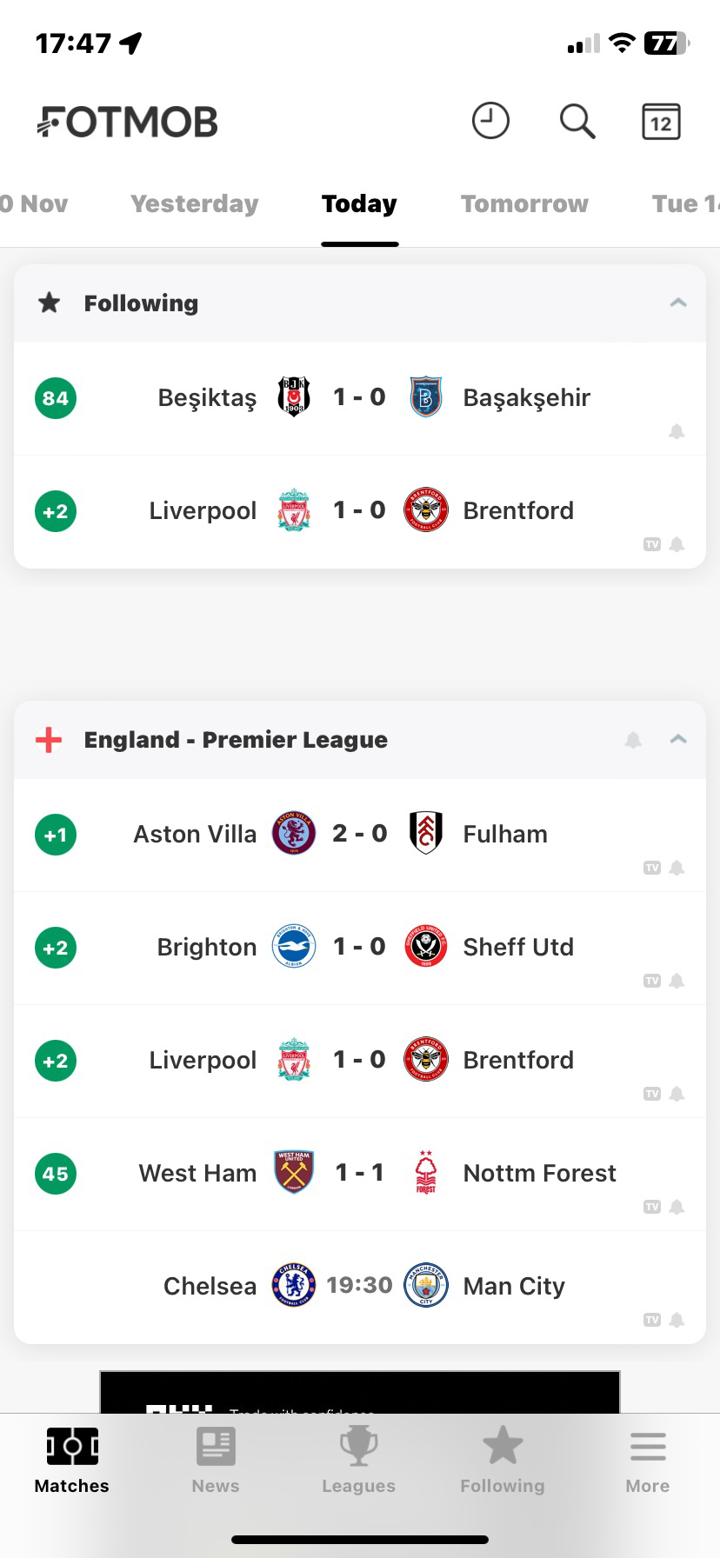Toggle notification bell for Beşiktaş match

[677, 431]
